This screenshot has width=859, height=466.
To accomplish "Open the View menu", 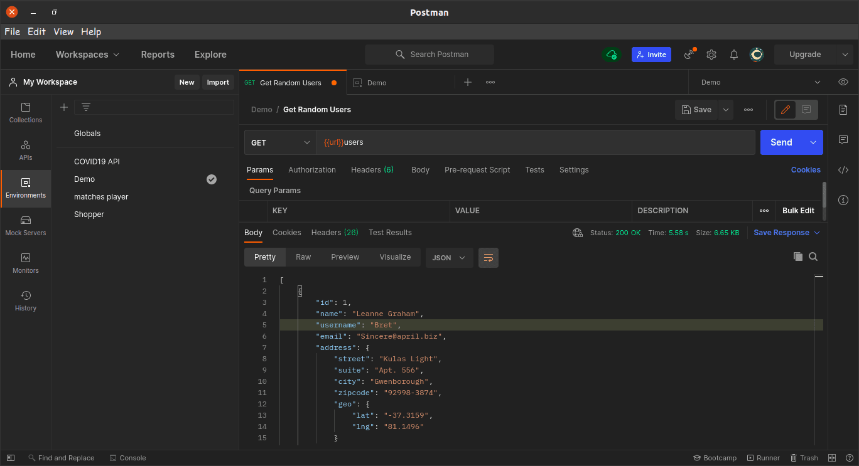I will (63, 32).
